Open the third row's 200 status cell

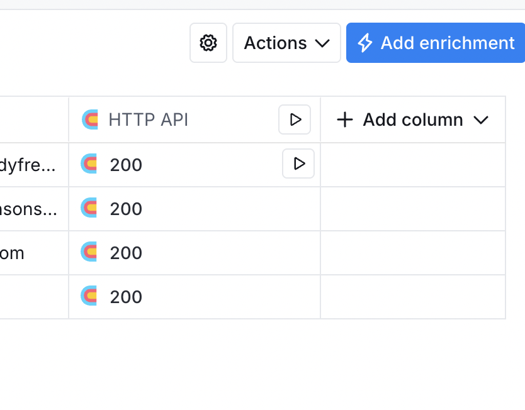click(x=126, y=253)
